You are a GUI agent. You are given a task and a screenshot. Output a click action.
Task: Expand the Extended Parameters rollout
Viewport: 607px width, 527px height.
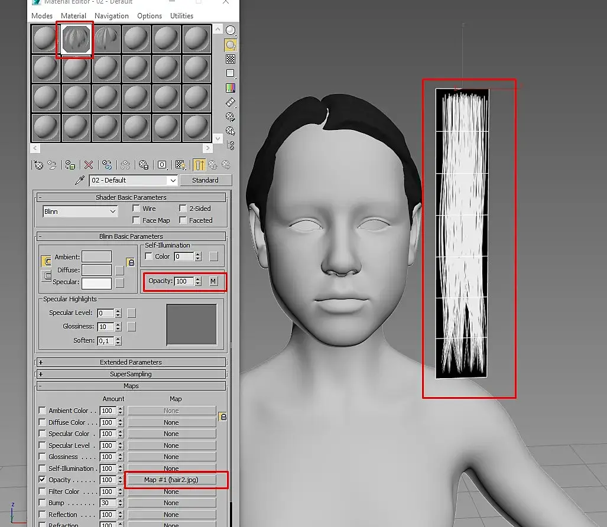[x=131, y=362]
